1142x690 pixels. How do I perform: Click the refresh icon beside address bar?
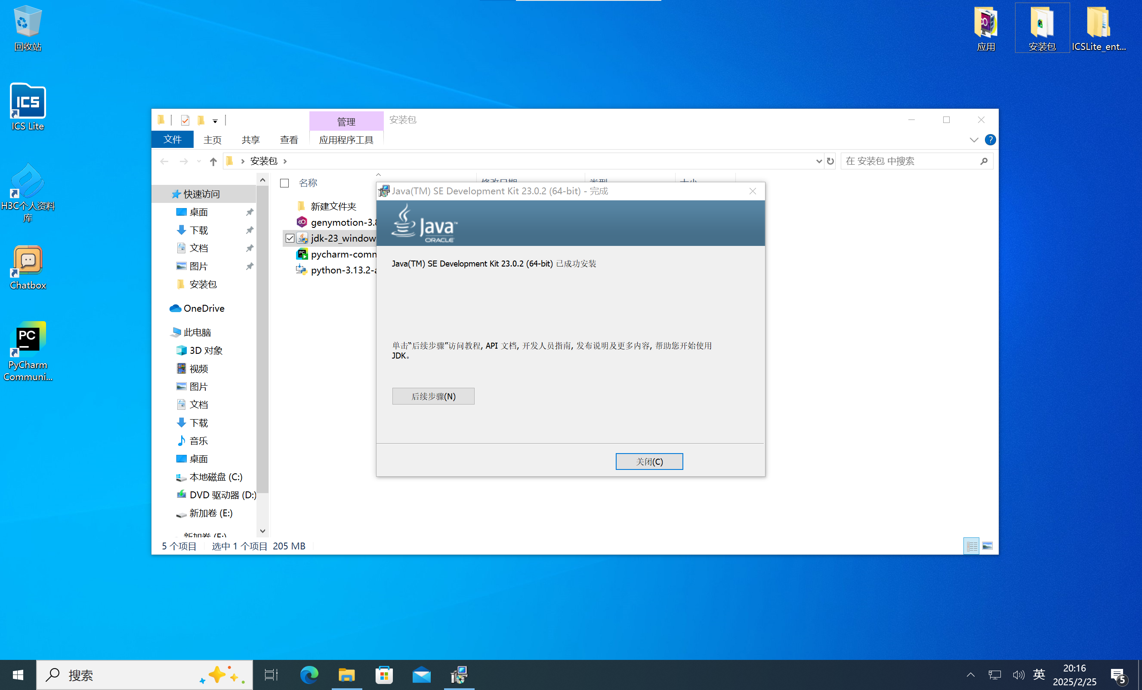pyautogui.click(x=830, y=161)
